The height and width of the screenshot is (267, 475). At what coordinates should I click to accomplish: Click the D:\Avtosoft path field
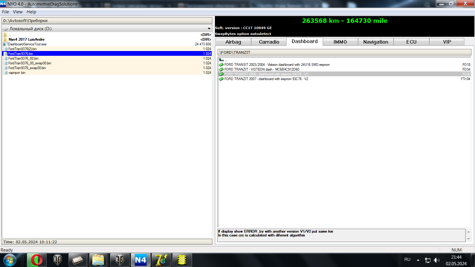[x=107, y=20]
